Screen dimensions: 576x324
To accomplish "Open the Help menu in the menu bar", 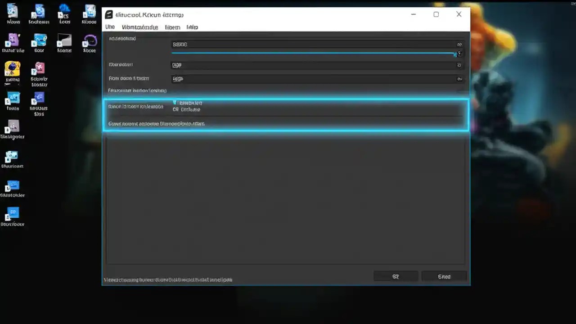I will (192, 27).
